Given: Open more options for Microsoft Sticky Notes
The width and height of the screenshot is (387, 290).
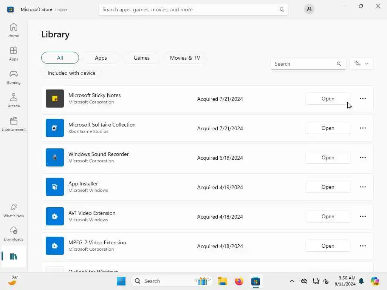Looking at the screenshot, I should point(362,99).
